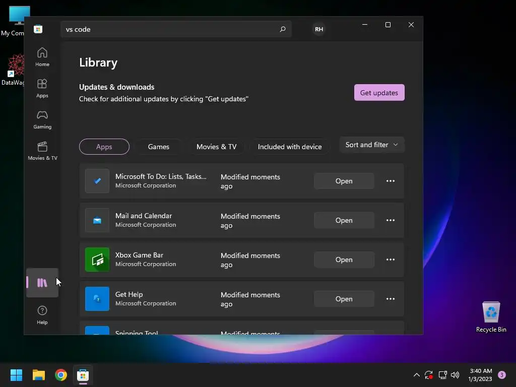Screen dimensions: 516x387
Task: Select the Movies & TV filter tab
Action: pyautogui.click(x=216, y=147)
